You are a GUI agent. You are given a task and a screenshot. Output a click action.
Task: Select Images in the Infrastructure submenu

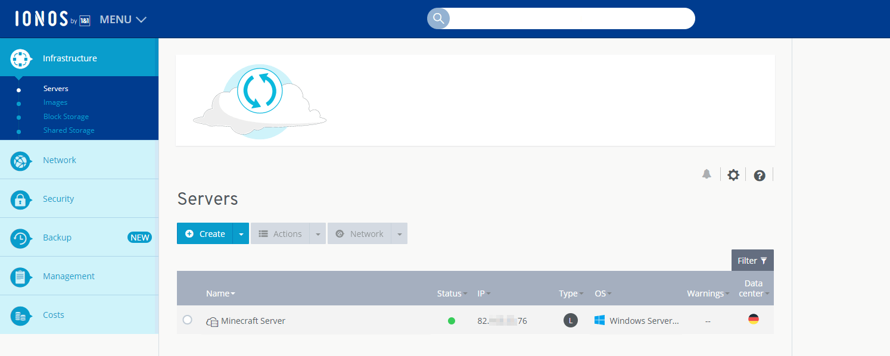pos(55,102)
